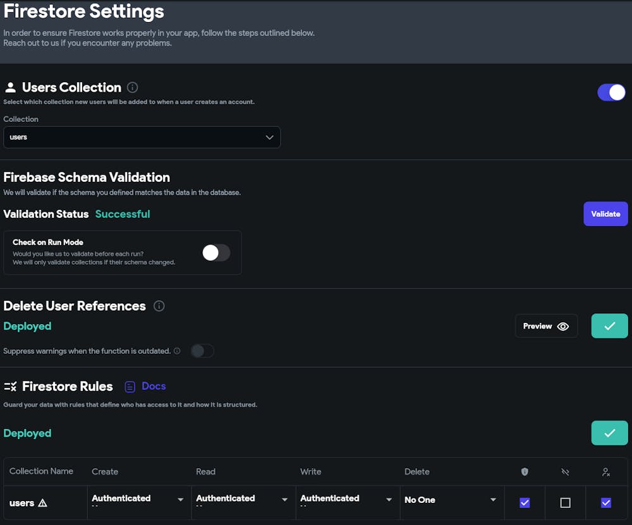Uncheck the shield checkbox for users row
Image resolution: width=632 pixels, height=525 pixels.
pos(525,502)
